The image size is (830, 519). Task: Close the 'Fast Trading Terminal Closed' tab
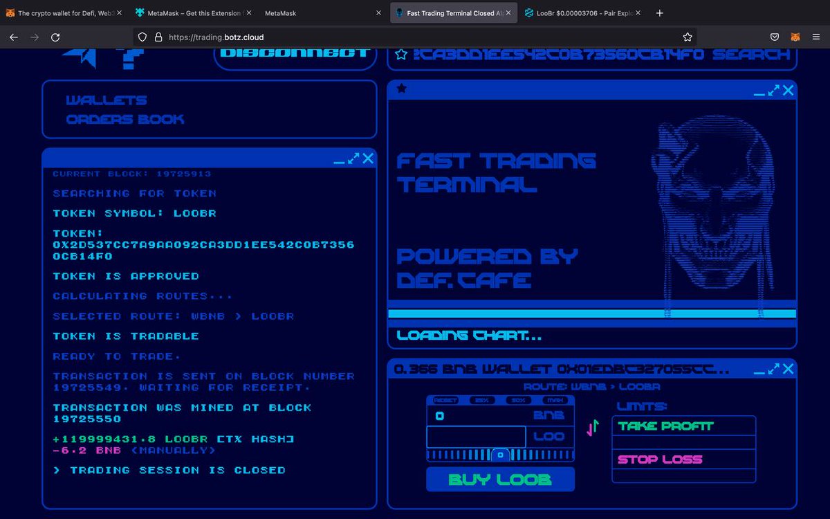[x=508, y=13]
